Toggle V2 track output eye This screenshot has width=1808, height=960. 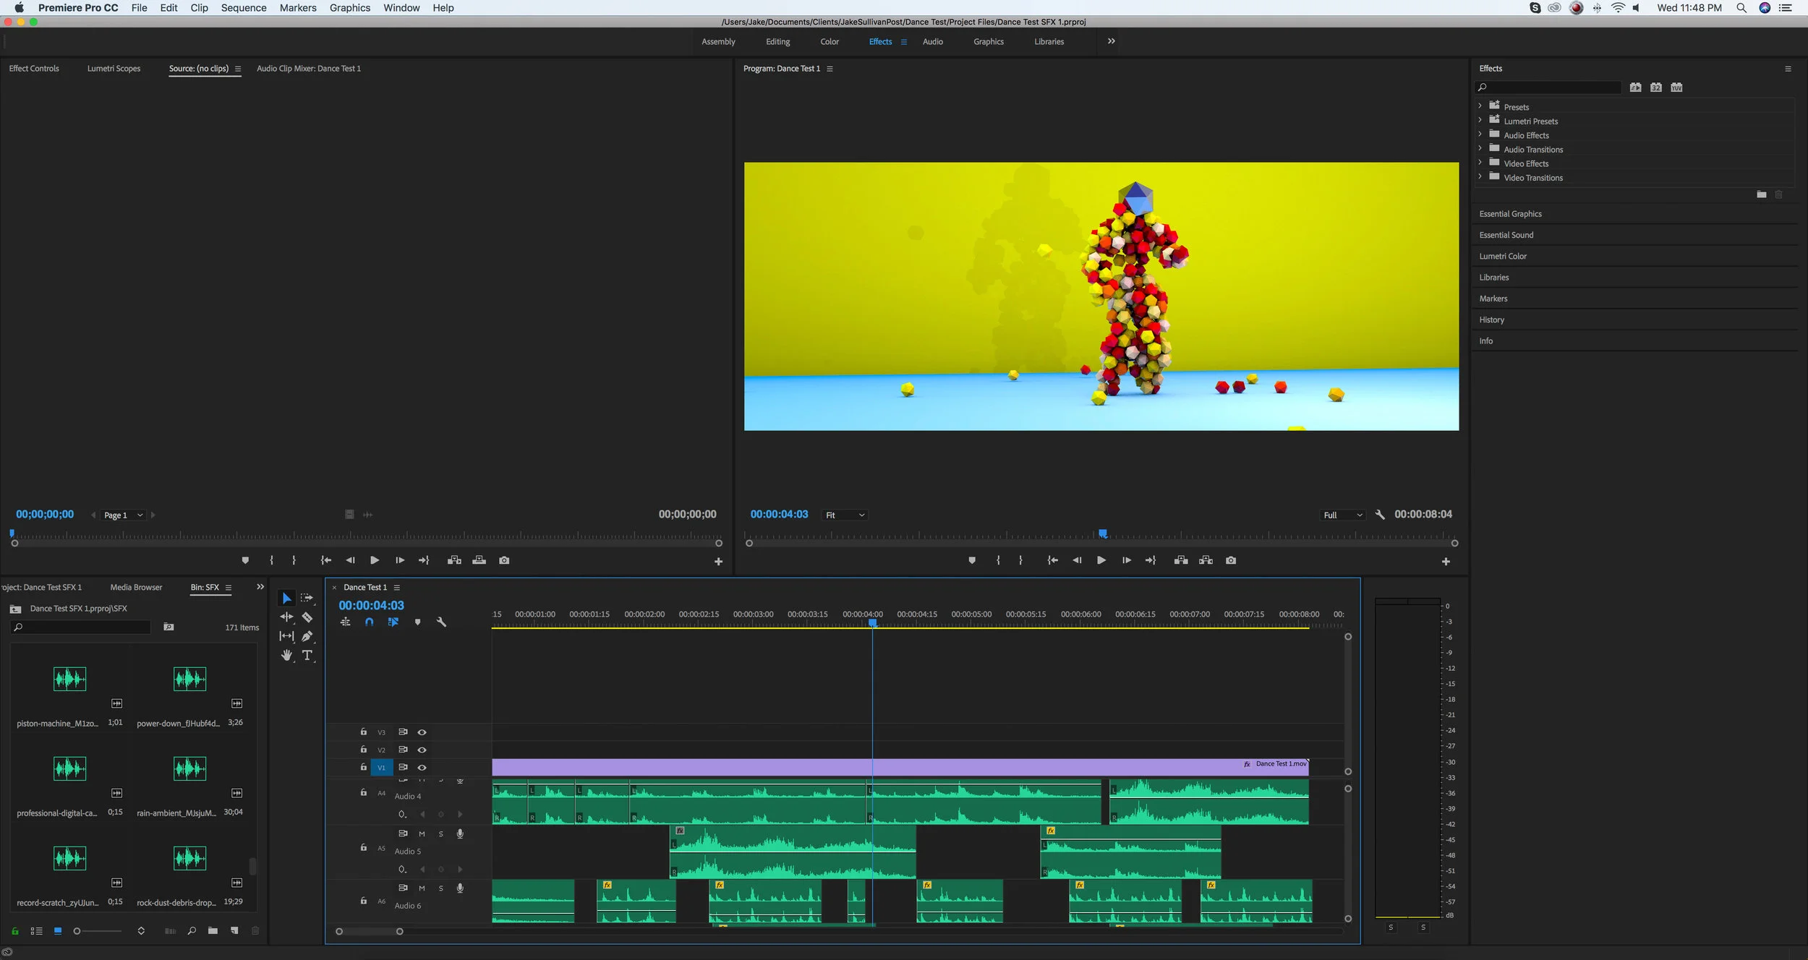point(422,750)
